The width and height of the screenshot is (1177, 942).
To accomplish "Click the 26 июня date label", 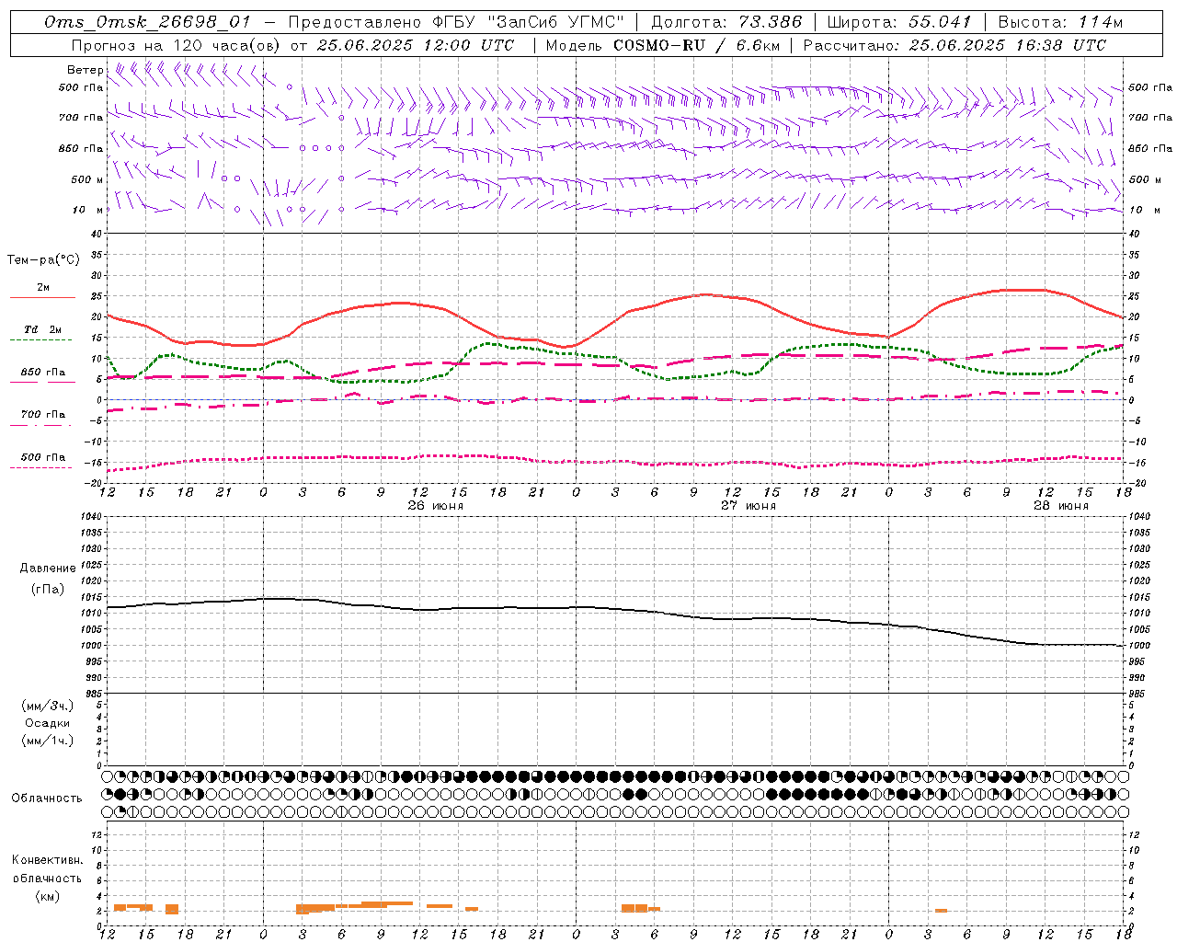I will click(x=436, y=506).
